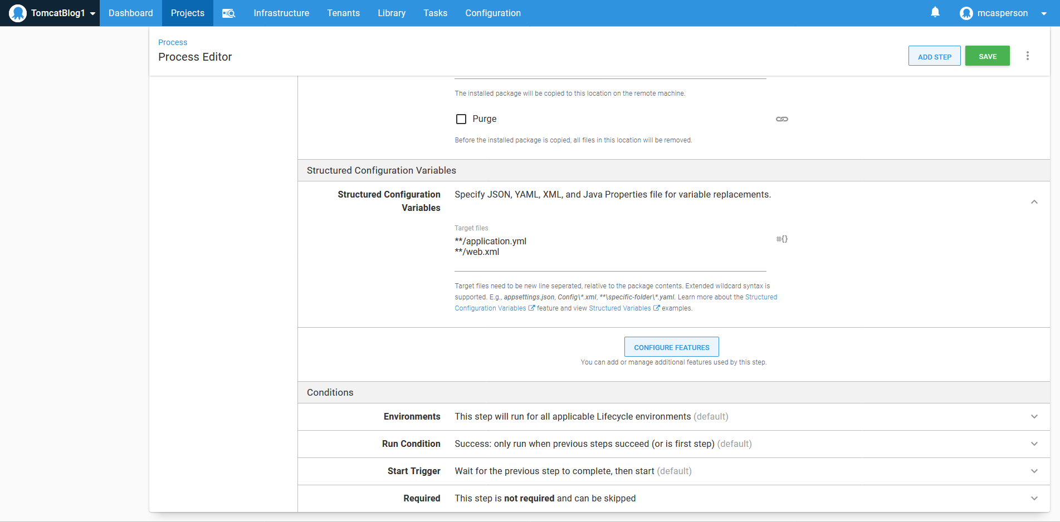Click the bind variable chain icon beside Purge
Viewport: 1060px width, 522px height.
coord(782,119)
